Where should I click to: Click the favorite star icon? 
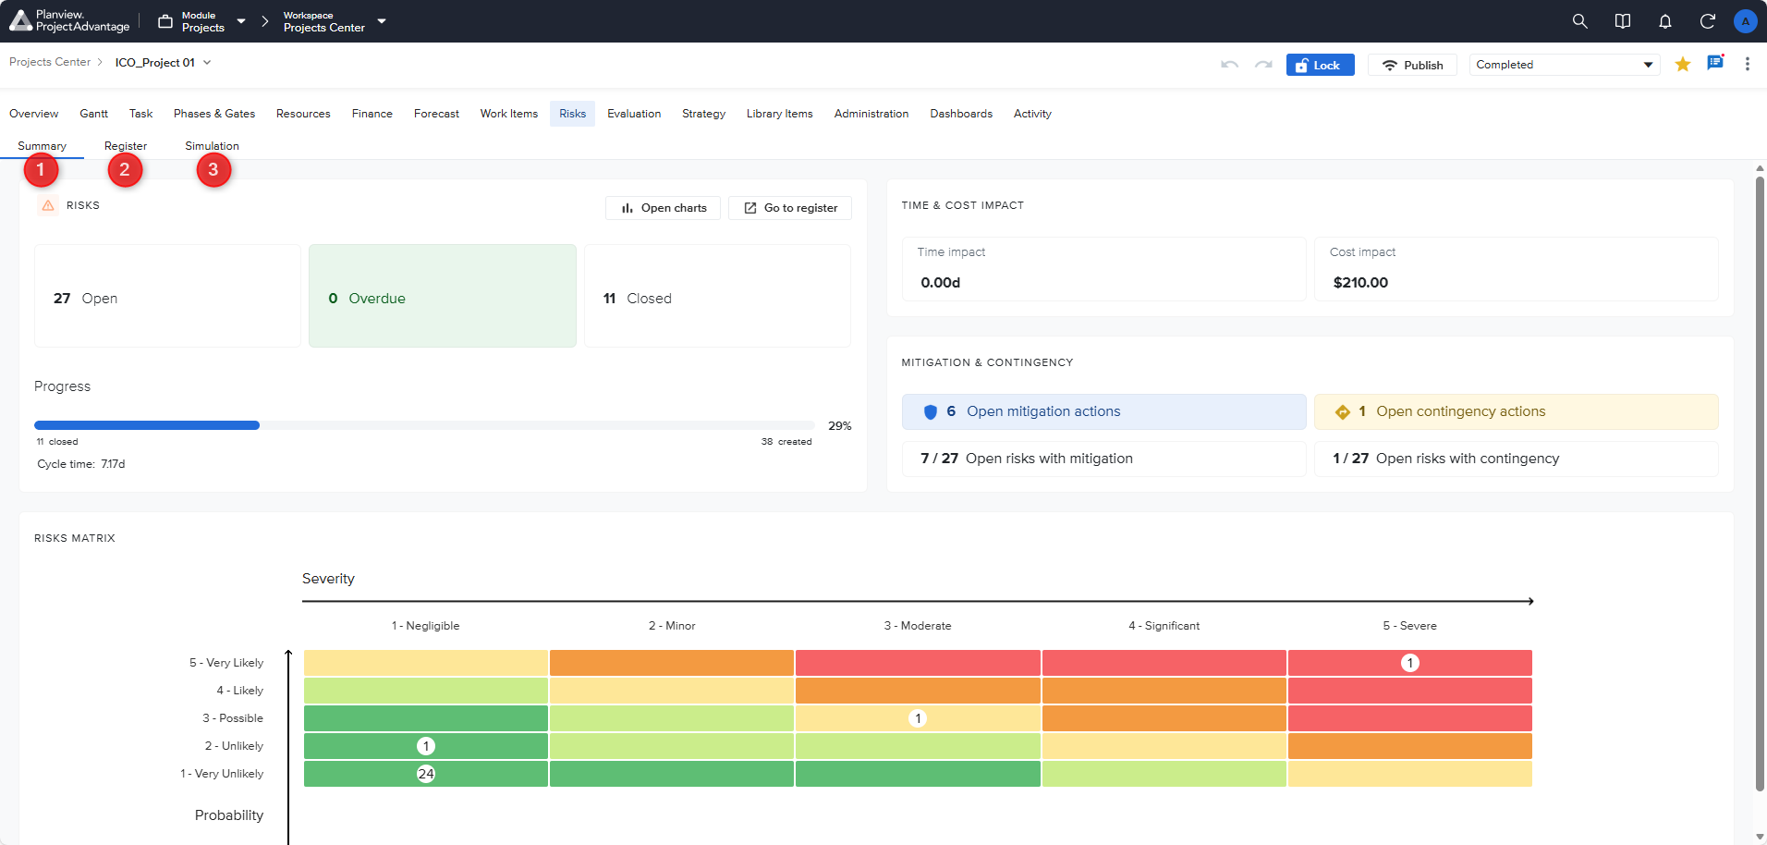[x=1682, y=64]
